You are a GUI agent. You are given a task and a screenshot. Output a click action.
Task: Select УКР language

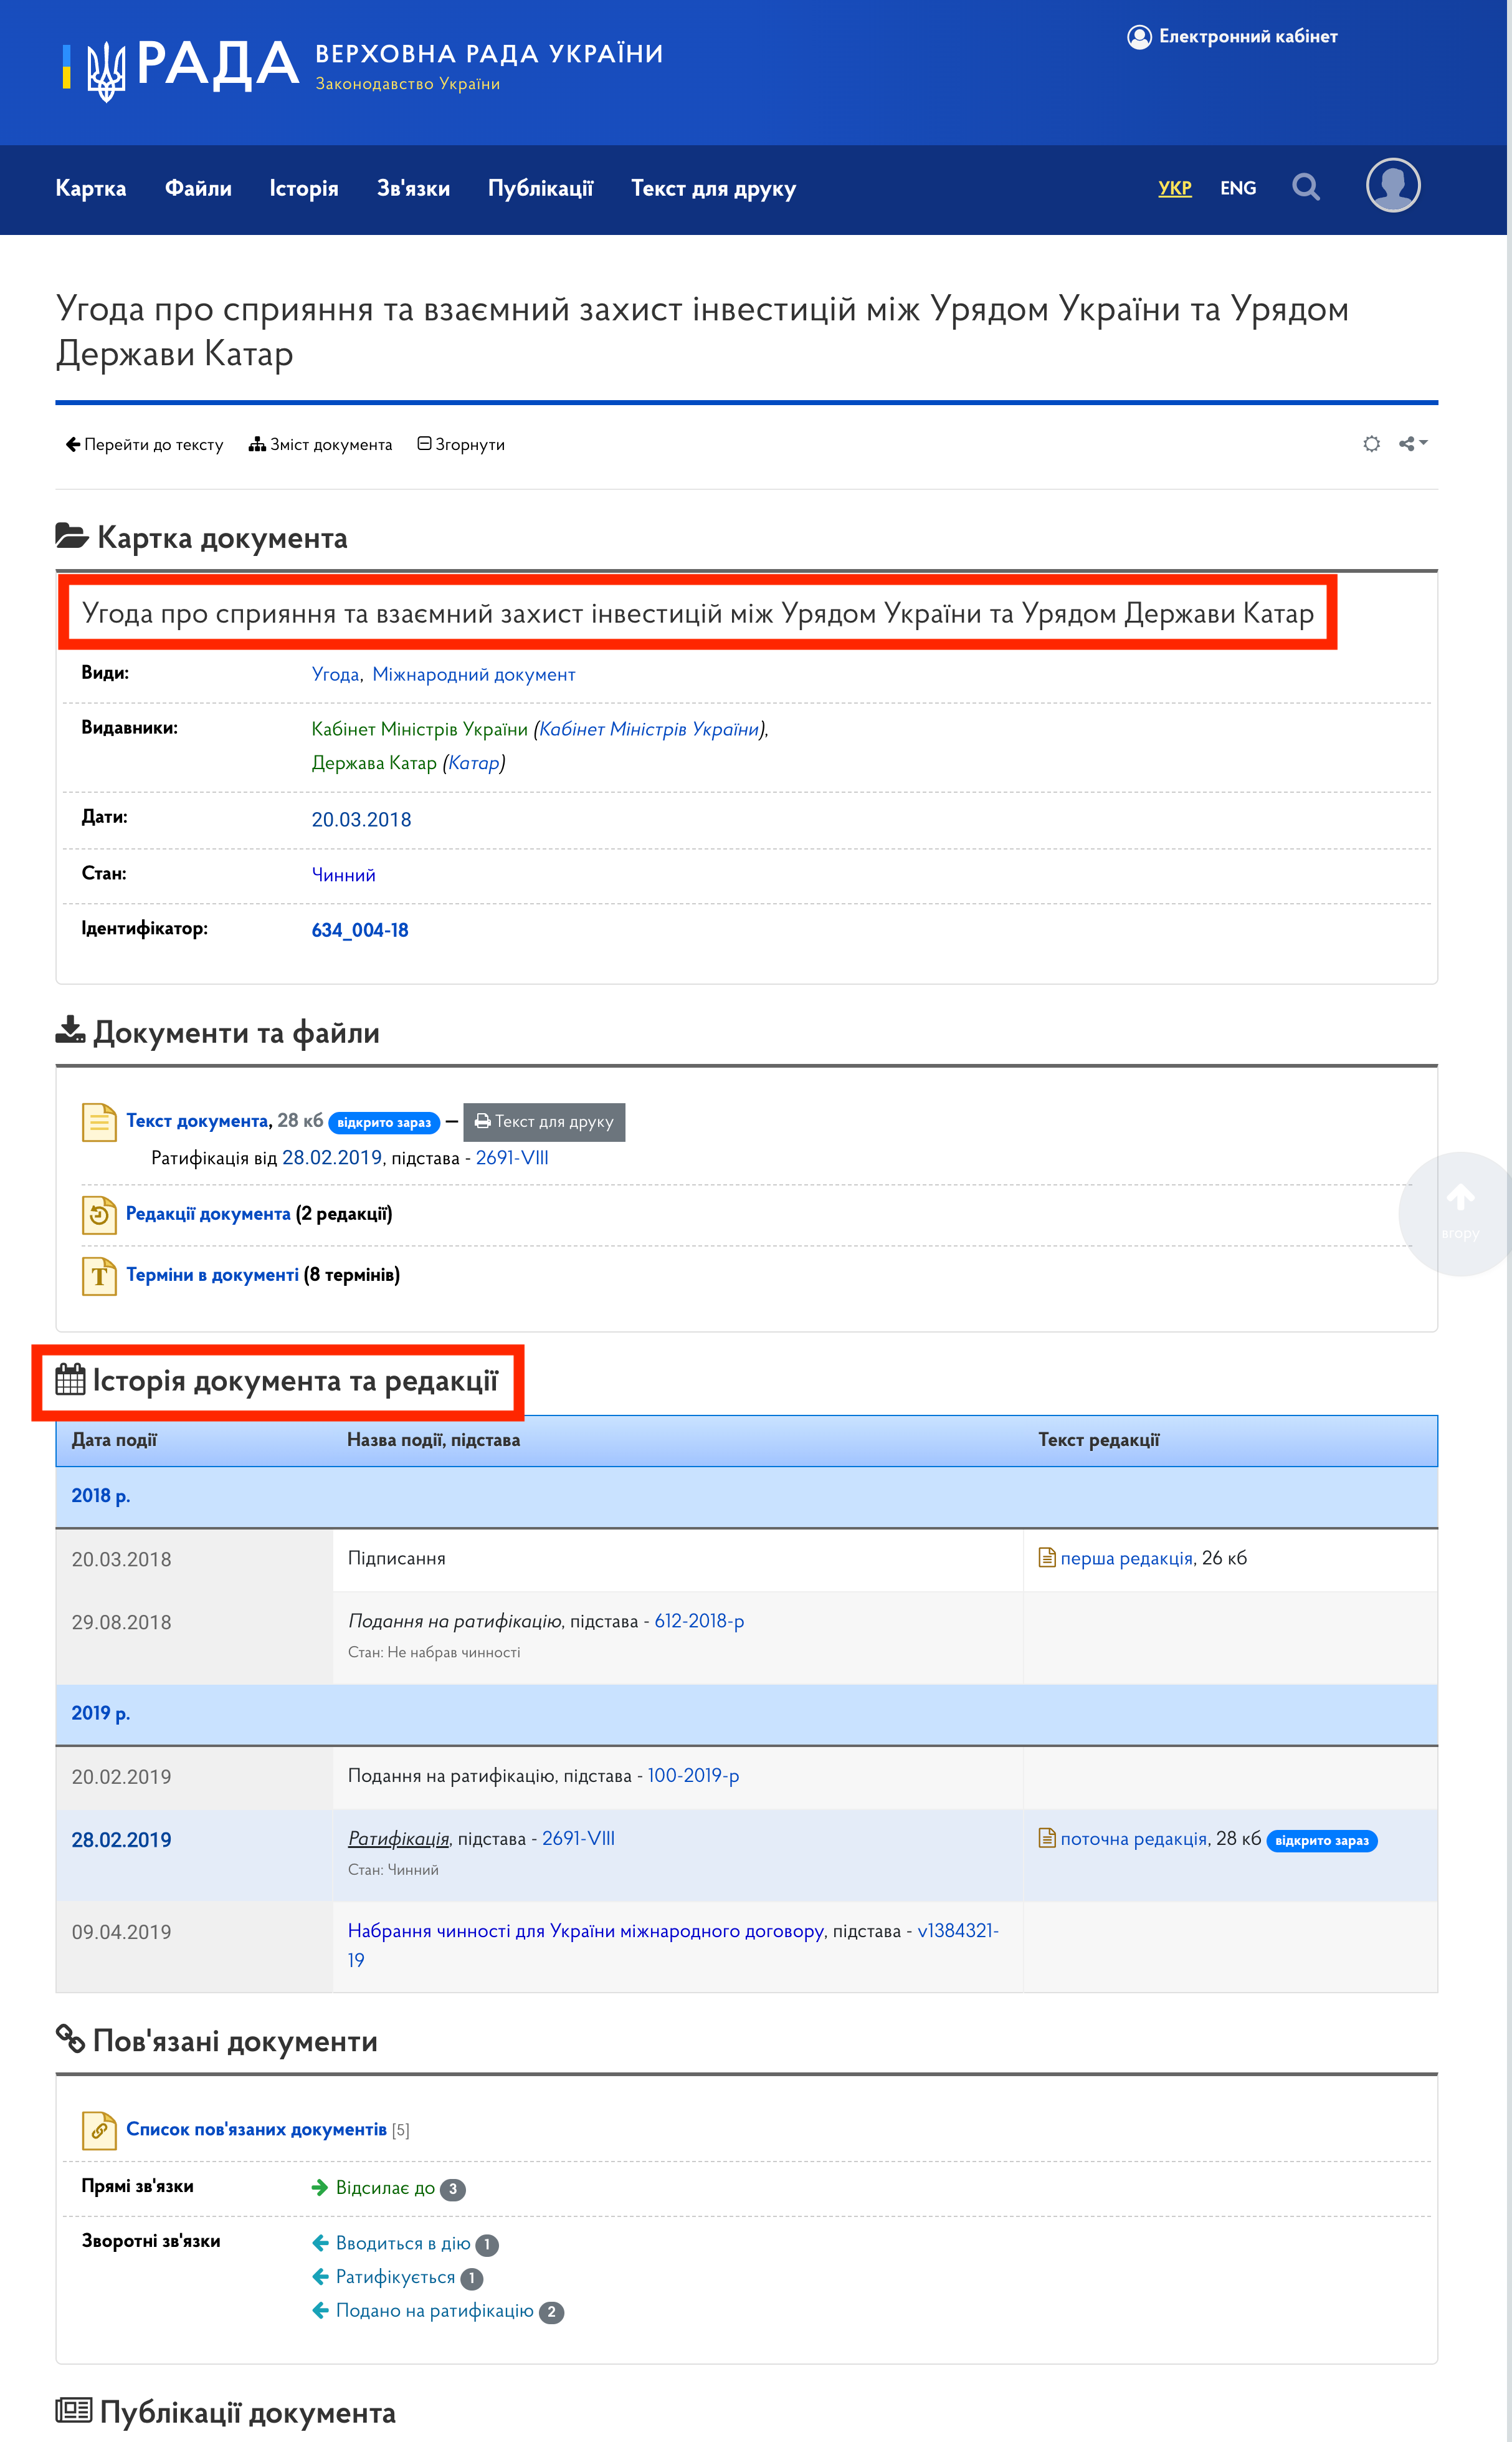1175,188
